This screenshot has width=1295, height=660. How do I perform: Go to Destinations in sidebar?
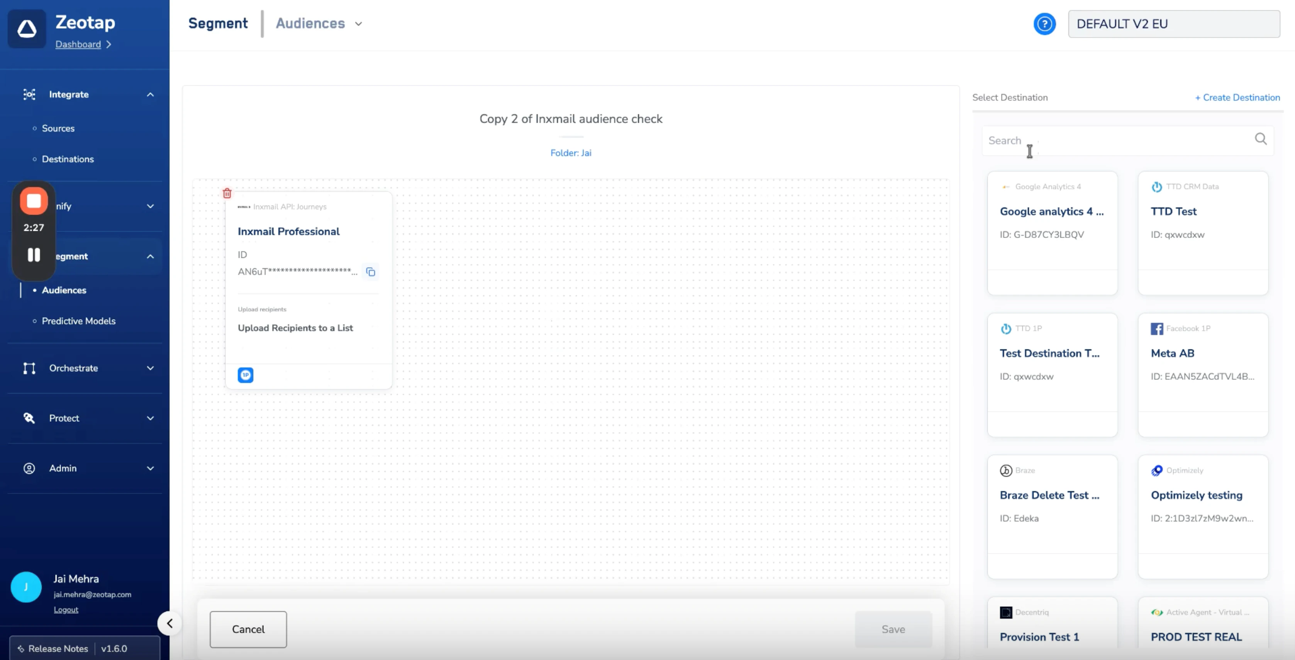point(68,159)
